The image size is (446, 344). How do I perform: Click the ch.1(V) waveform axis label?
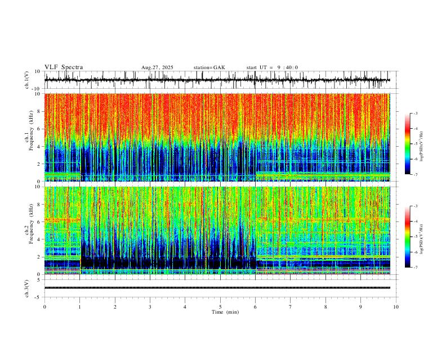(27, 80)
